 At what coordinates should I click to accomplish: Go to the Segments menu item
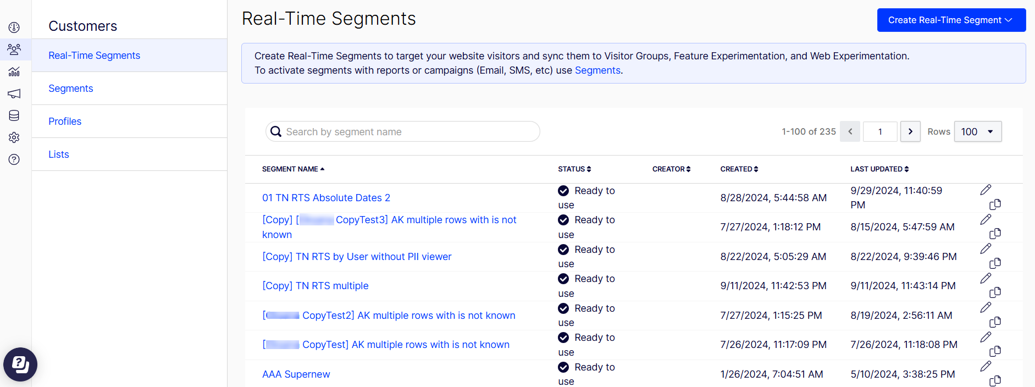point(71,89)
